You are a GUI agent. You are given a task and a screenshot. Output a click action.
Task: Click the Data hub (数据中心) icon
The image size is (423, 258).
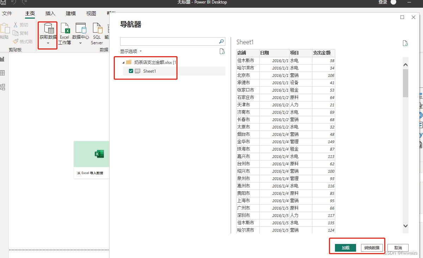[81, 28]
